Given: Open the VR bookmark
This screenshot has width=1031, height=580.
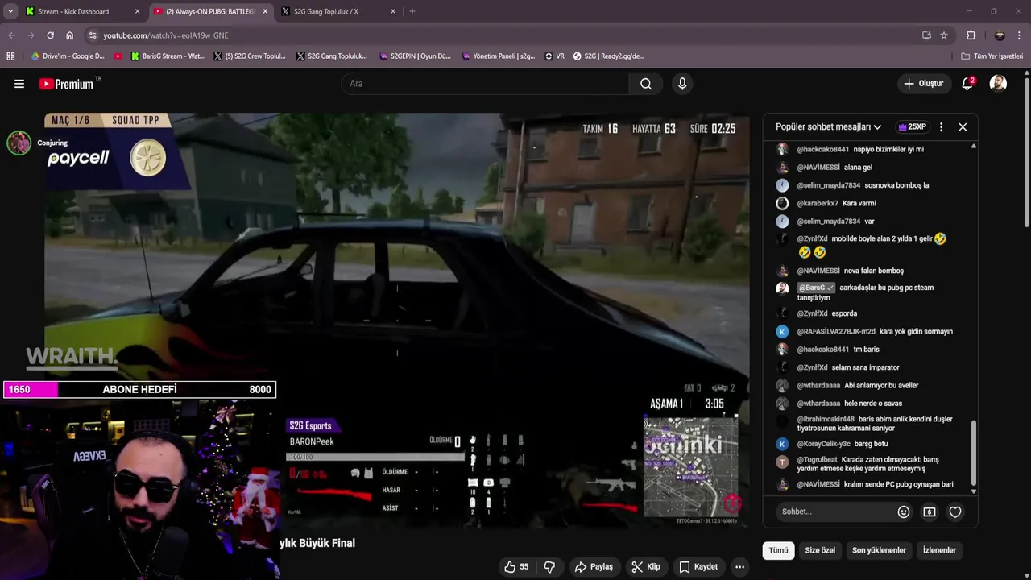Looking at the screenshot, I should coord(554,56).
